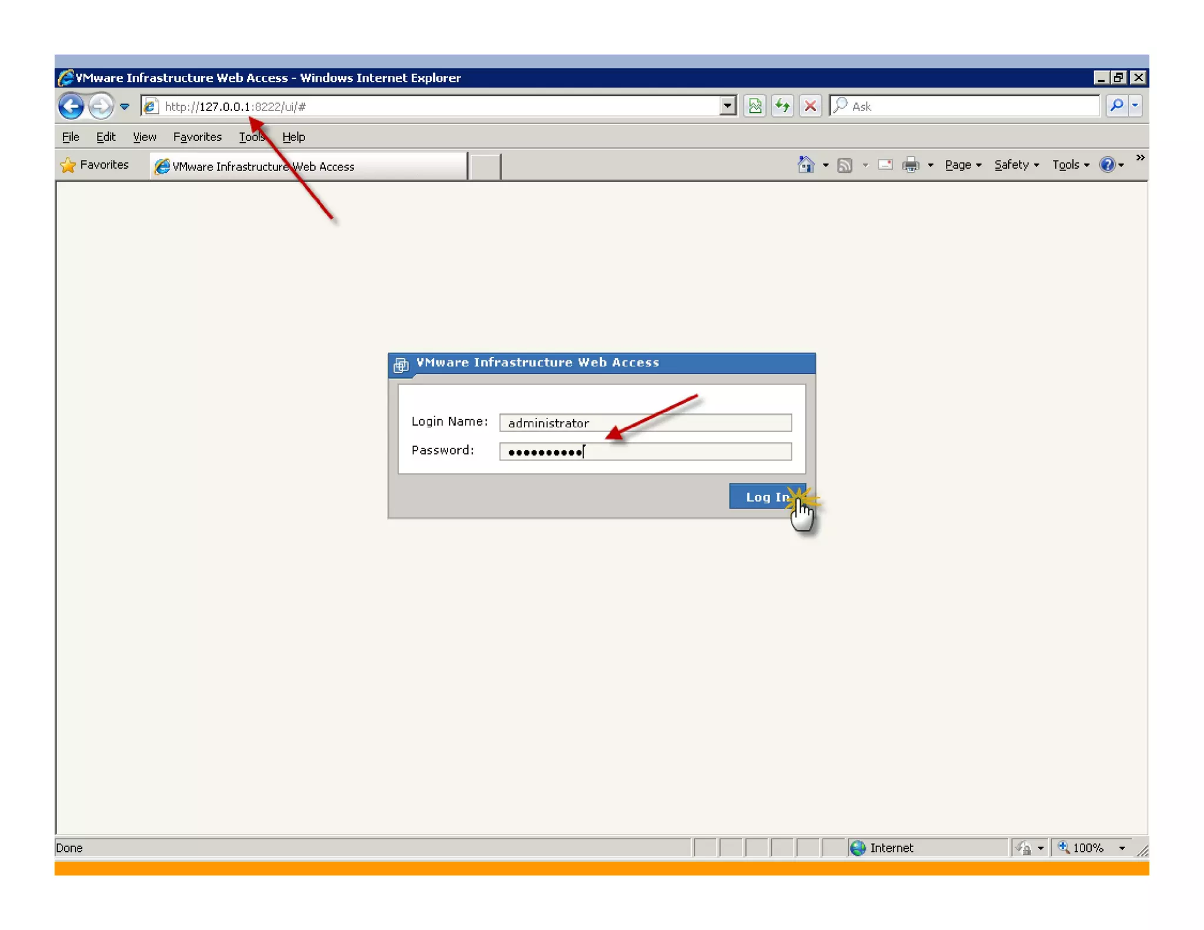This screenshot has width=1204, height=930.
Task: Click the Forward navigation arrow
Action: tap(101, 106)
